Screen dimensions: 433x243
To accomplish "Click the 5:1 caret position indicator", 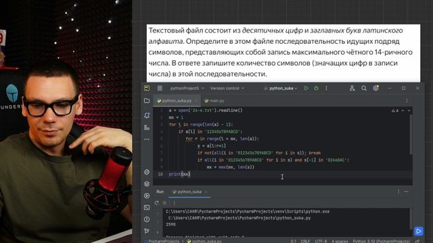I will [x=293, y=241].
